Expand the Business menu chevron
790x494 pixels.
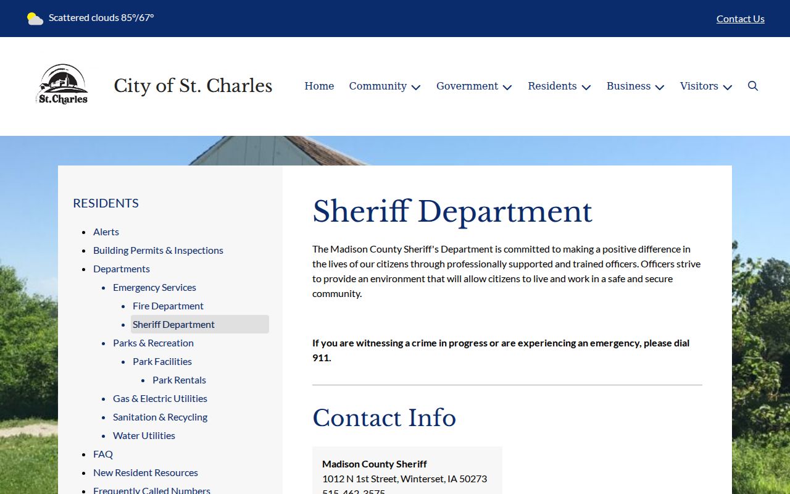660,87
